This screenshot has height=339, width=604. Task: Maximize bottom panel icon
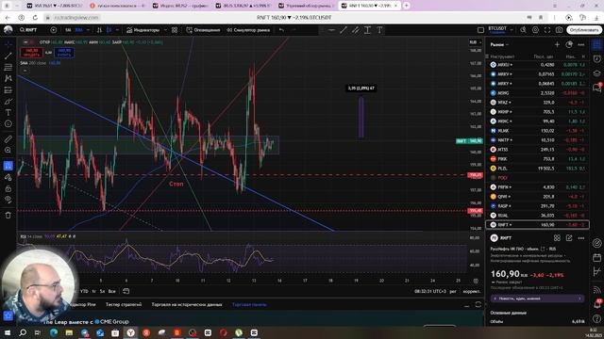[x=478, y=304]
